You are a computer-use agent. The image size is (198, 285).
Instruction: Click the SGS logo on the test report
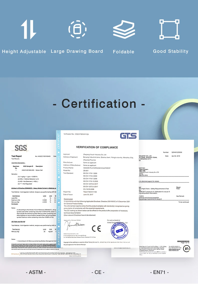pyautogui.click(x=21, y=148)
